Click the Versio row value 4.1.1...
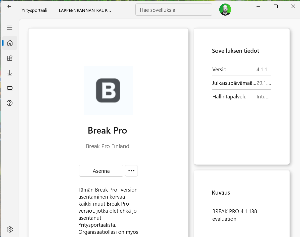300x237 pixels. click(x=264, y=70)
